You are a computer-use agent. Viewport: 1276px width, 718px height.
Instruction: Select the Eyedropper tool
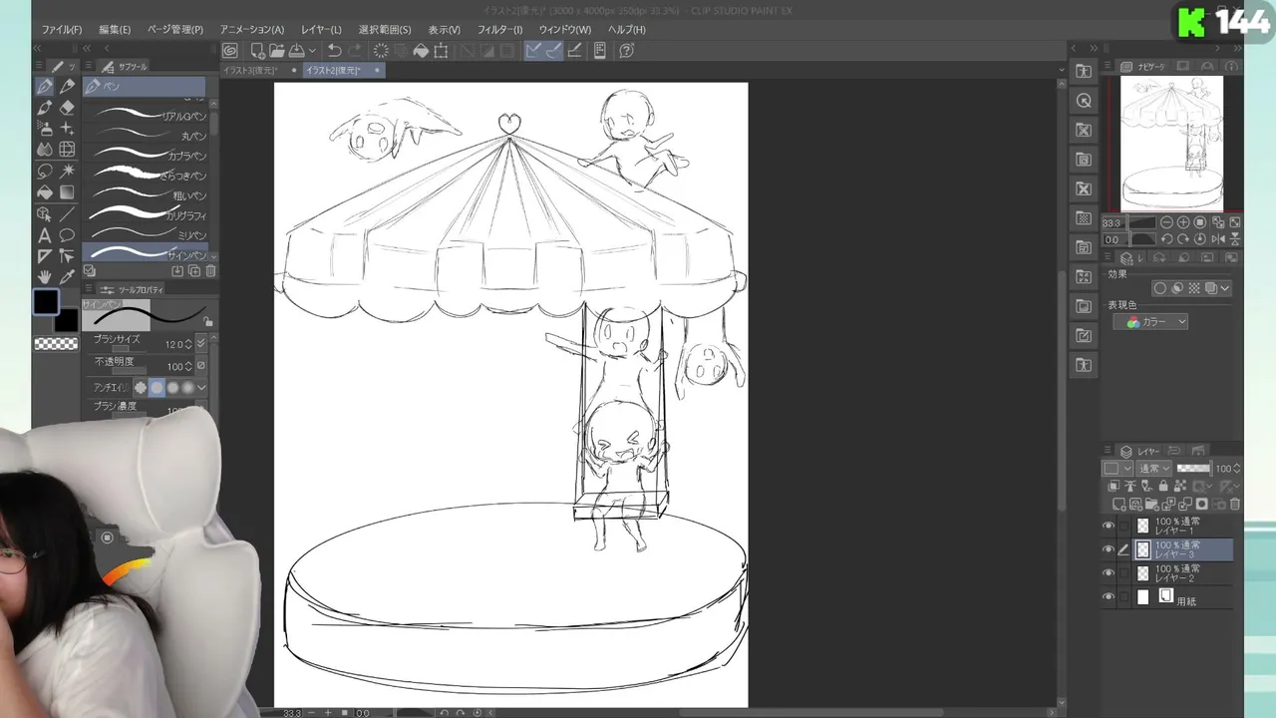(67, 277)
